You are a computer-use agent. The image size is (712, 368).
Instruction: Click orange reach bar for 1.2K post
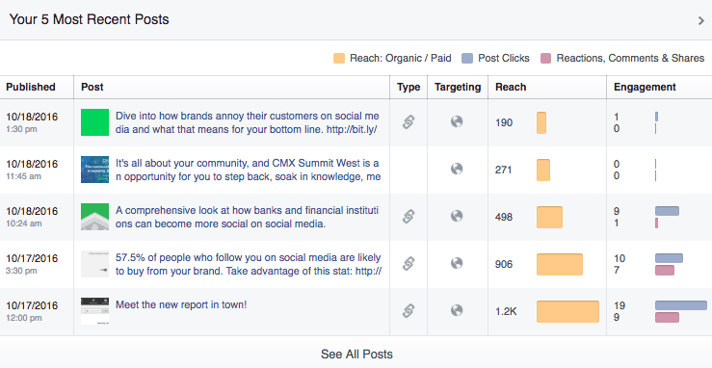tap(567, 311)
